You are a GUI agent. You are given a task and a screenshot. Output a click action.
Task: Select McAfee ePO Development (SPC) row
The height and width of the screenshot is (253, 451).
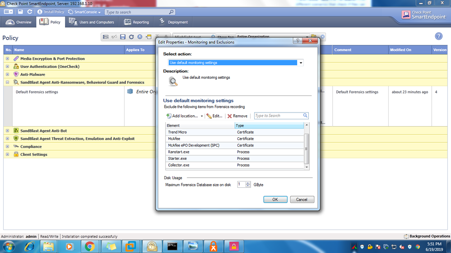(235, 145)
